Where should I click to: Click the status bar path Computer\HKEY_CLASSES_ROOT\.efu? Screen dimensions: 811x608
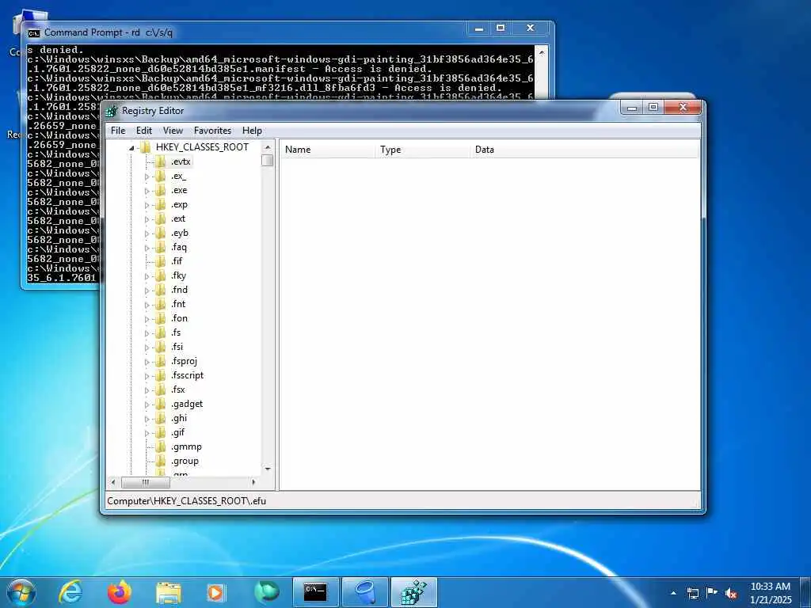(186, 501)
